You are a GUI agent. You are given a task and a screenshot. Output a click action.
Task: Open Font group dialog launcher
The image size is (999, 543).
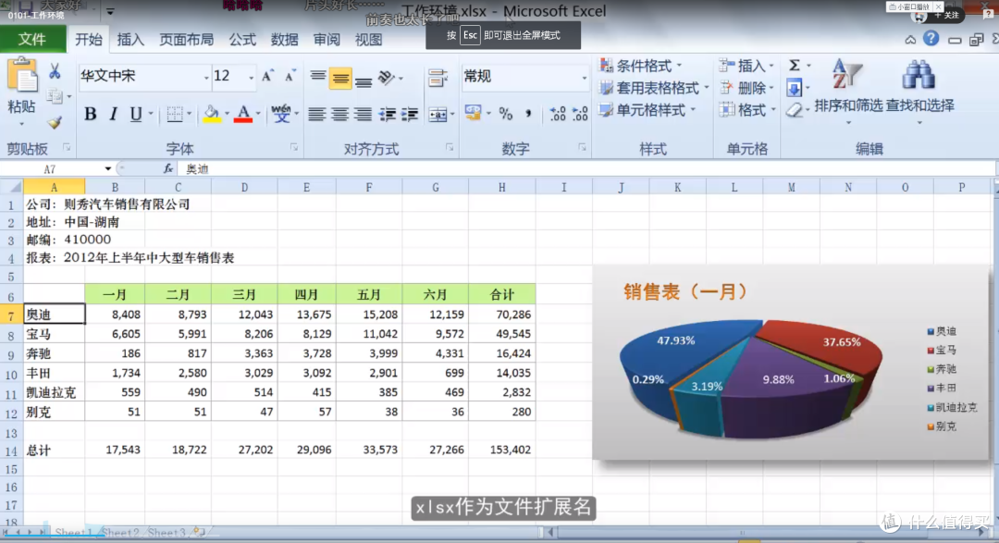pos(294,147)
